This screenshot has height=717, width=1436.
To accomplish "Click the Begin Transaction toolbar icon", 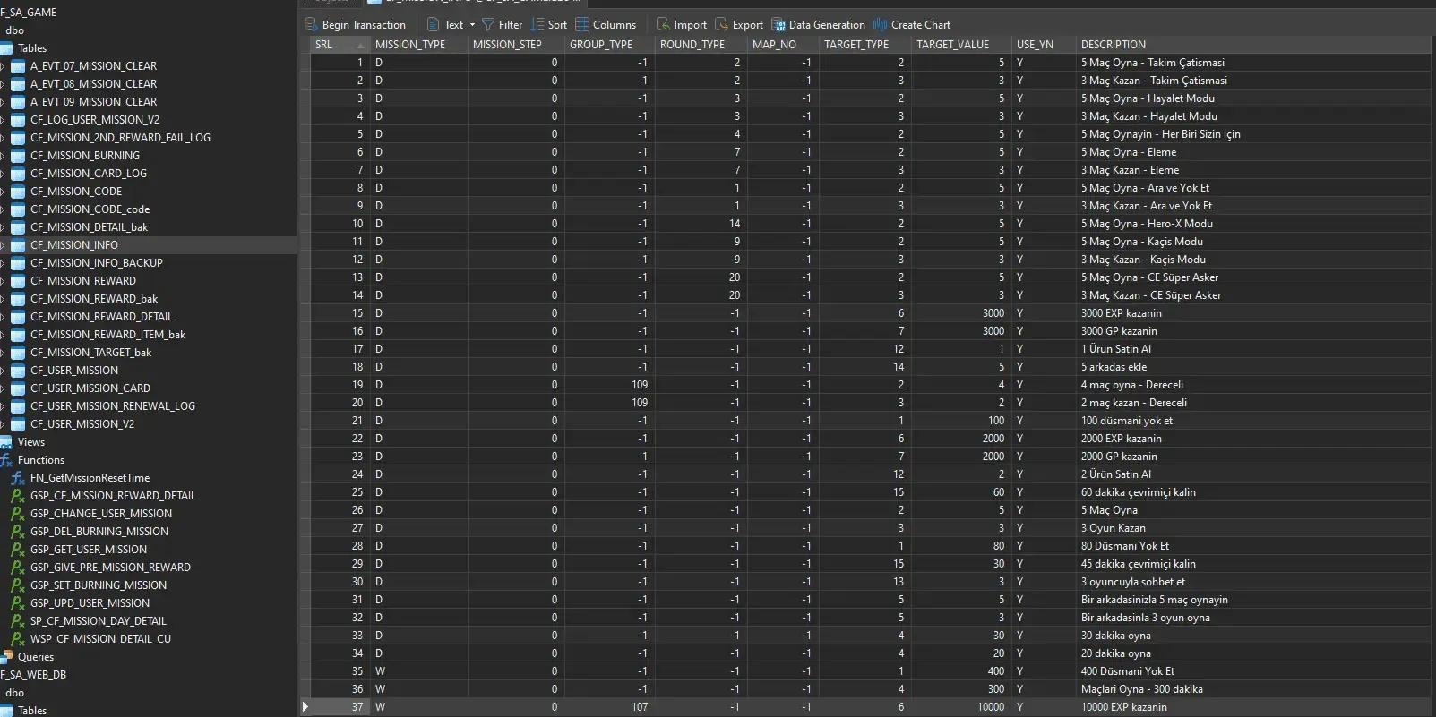I will coord(312,24).
